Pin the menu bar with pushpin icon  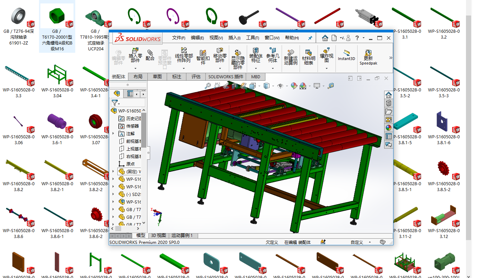310,38
